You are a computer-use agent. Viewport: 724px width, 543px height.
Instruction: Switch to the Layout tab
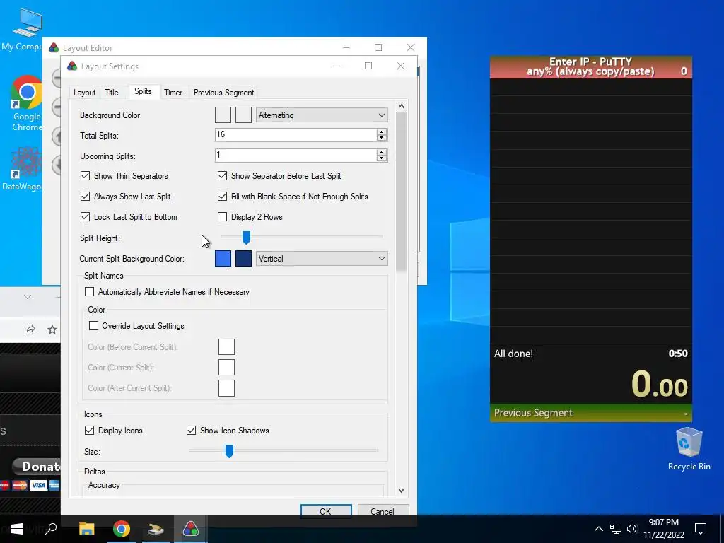pos(85,93)
